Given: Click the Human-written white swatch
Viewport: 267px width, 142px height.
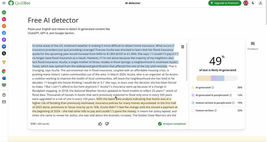Looking at the screenshot, I should pos(193,111).
